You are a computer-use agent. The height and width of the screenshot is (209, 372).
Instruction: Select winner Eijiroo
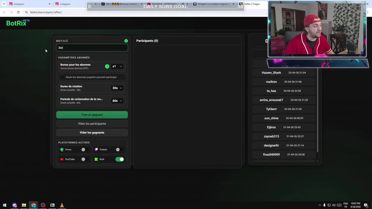pyautogui.click(x=284, y=127)
